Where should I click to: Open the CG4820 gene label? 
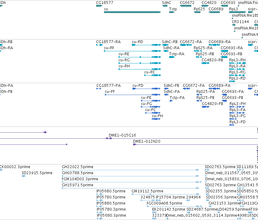pos(209,3)
